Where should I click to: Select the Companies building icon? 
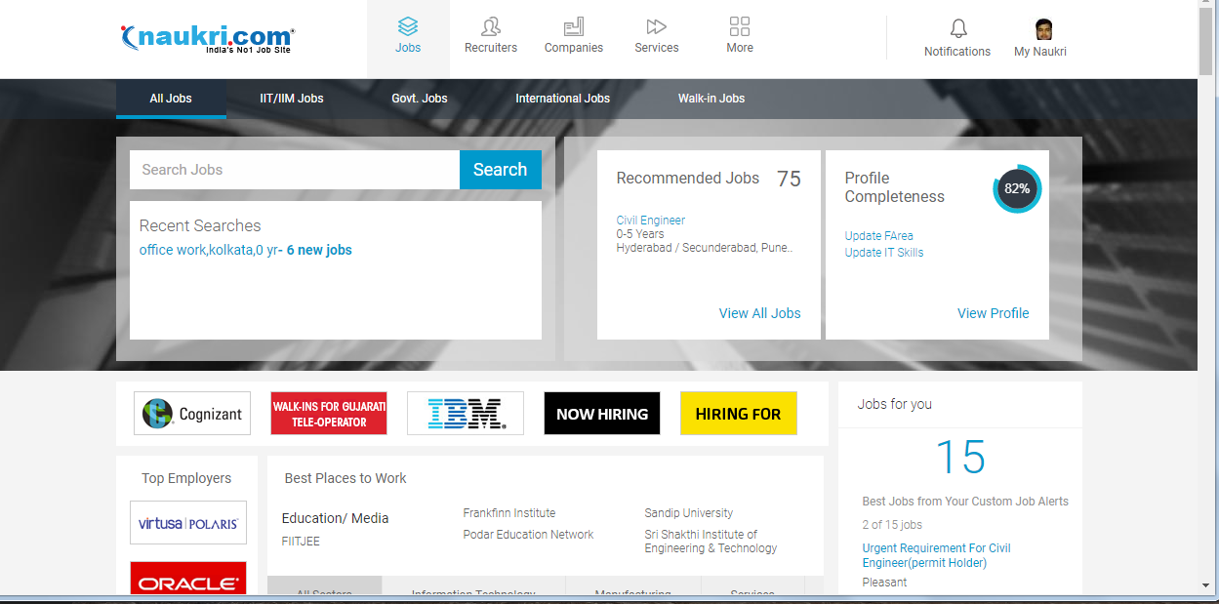pyautogui.click(x=574, y=26)
